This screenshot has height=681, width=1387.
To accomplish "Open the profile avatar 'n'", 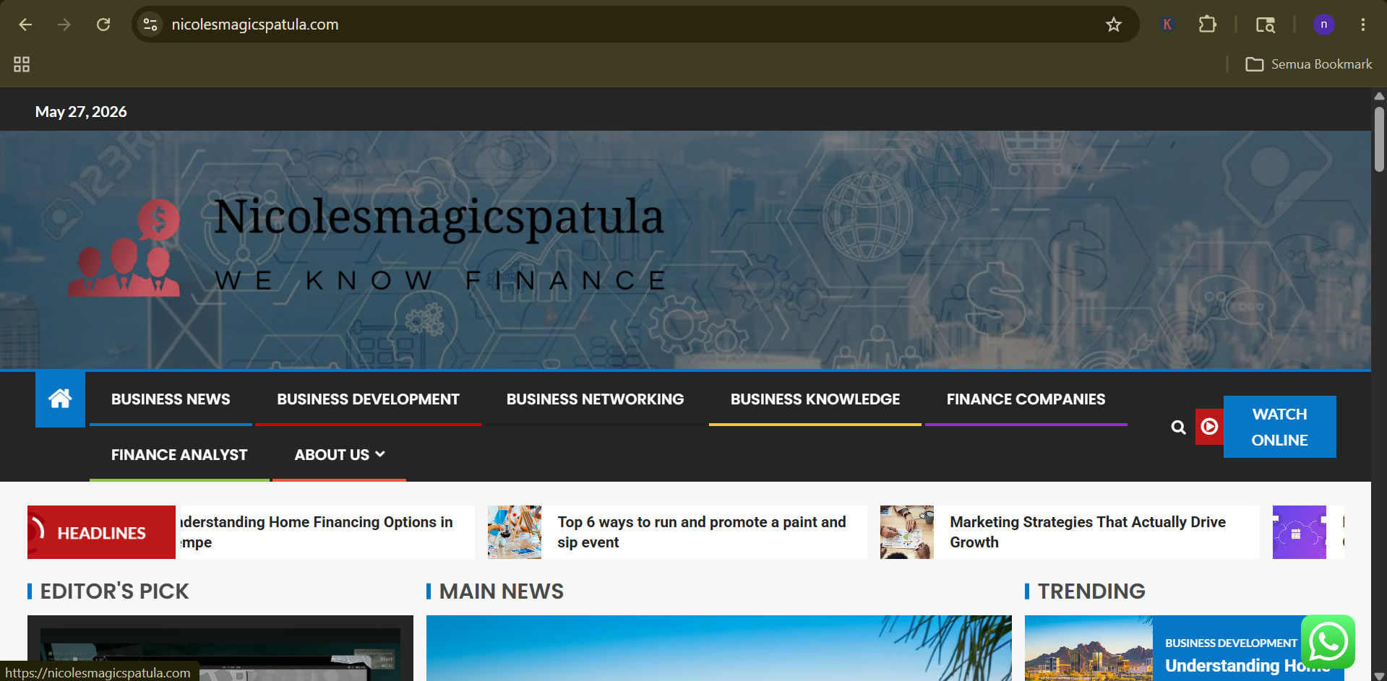I will click(1323, 25).
